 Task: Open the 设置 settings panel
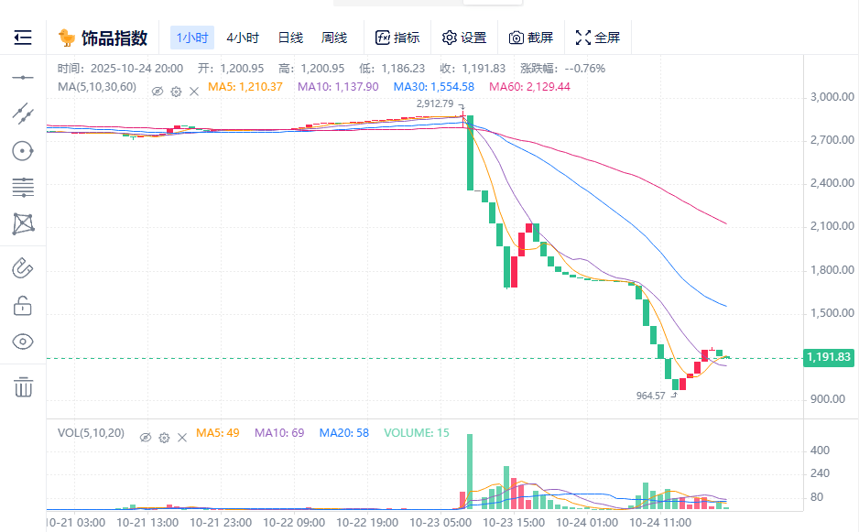464,38
